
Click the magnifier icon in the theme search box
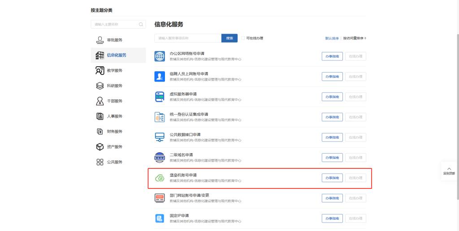click(x=141, y=24)
